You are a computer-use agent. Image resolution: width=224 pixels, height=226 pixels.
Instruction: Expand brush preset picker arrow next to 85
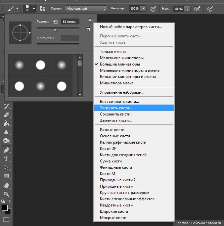pyautogui.click(x=34, y=9)
